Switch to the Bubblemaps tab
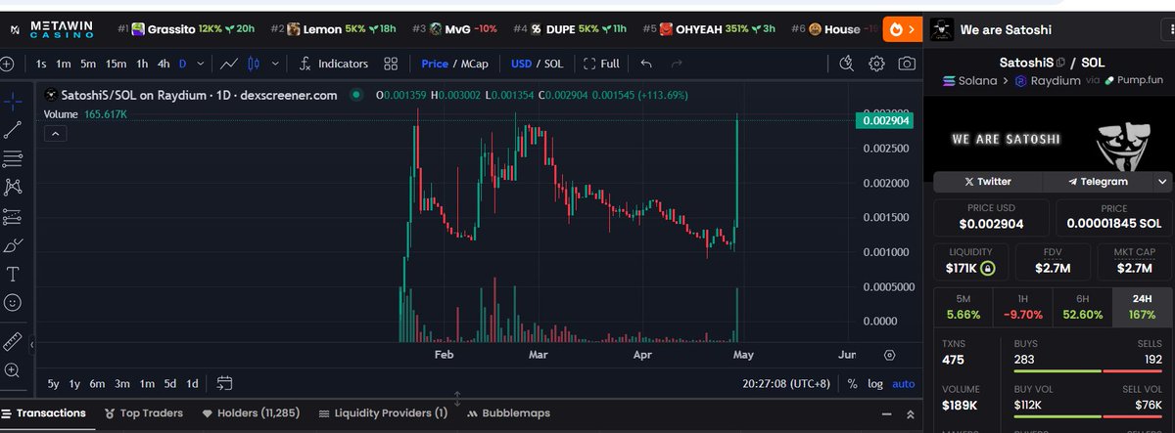 point(508,413)
